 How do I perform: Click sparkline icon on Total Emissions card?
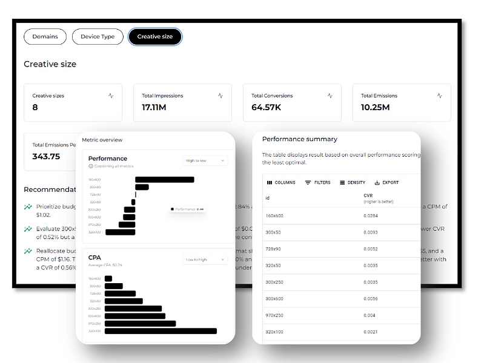point(439,95)
